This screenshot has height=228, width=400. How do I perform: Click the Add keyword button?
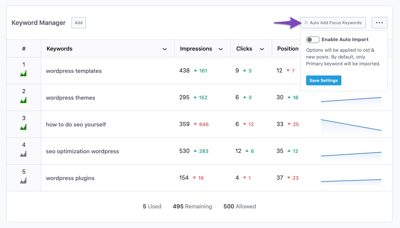coord(79,23)
